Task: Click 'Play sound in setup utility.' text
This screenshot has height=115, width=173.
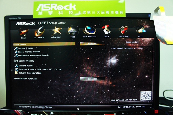Action: pyautogui.click(x=127, y=48)
